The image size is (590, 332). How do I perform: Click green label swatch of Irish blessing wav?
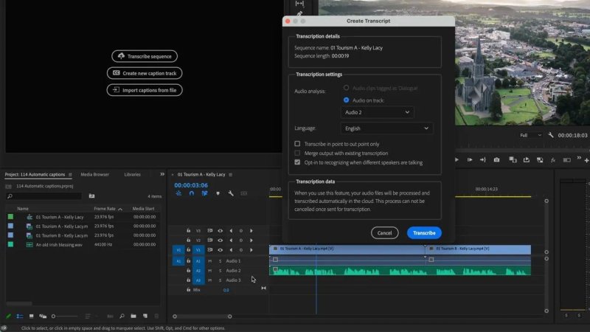click(x=10, y=244)
